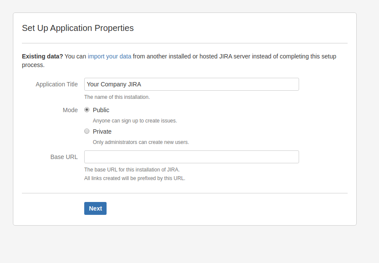
Task: Click the 'Mode' label
Action: [70, 110]
